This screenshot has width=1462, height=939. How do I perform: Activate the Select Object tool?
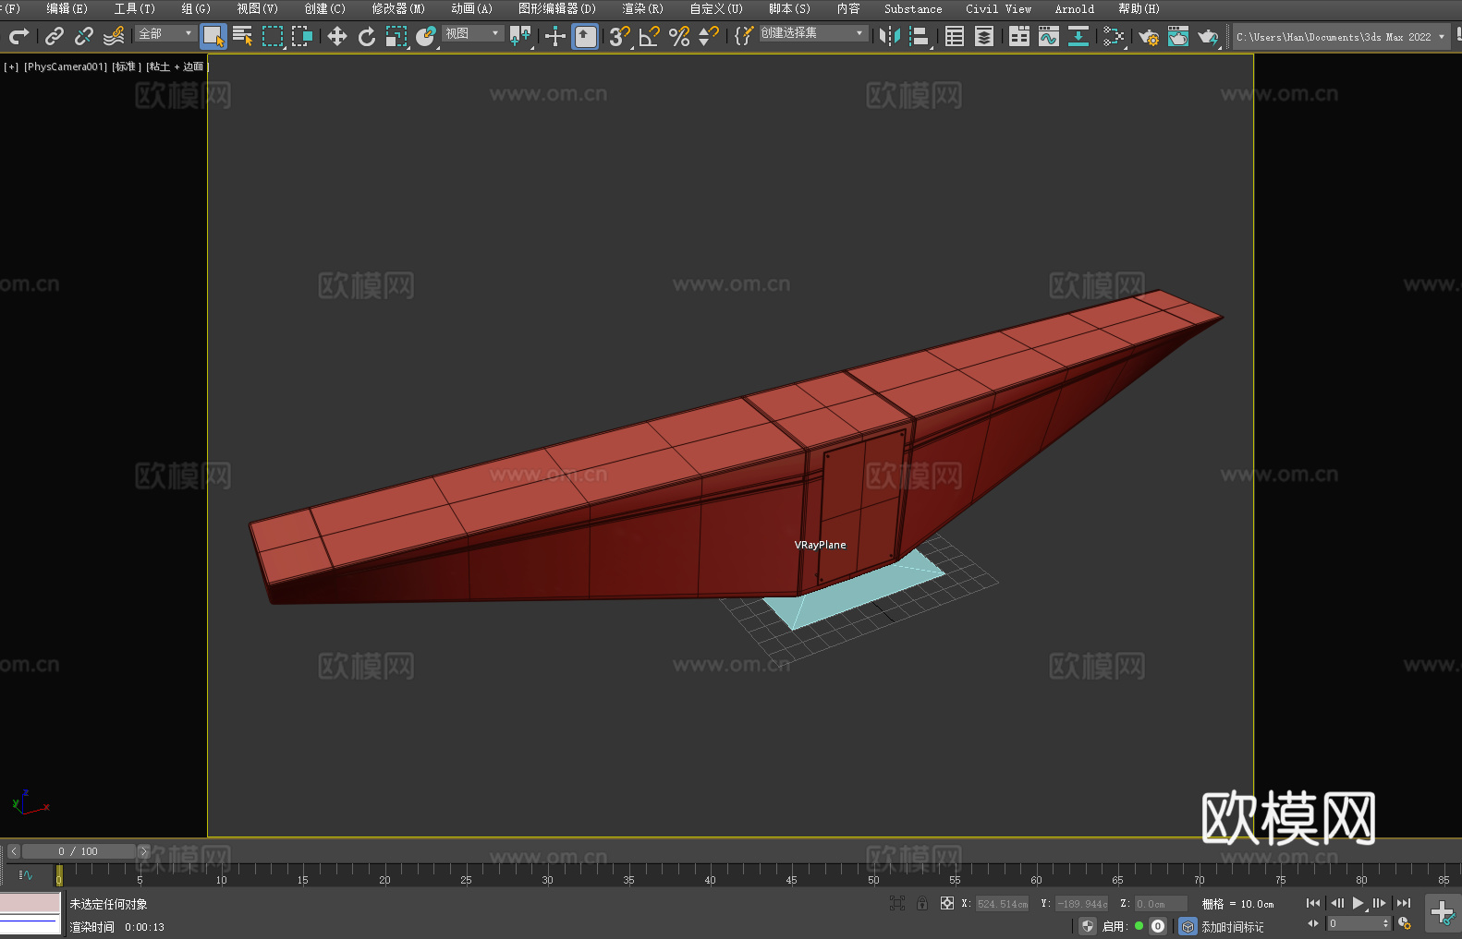[213, 36]
